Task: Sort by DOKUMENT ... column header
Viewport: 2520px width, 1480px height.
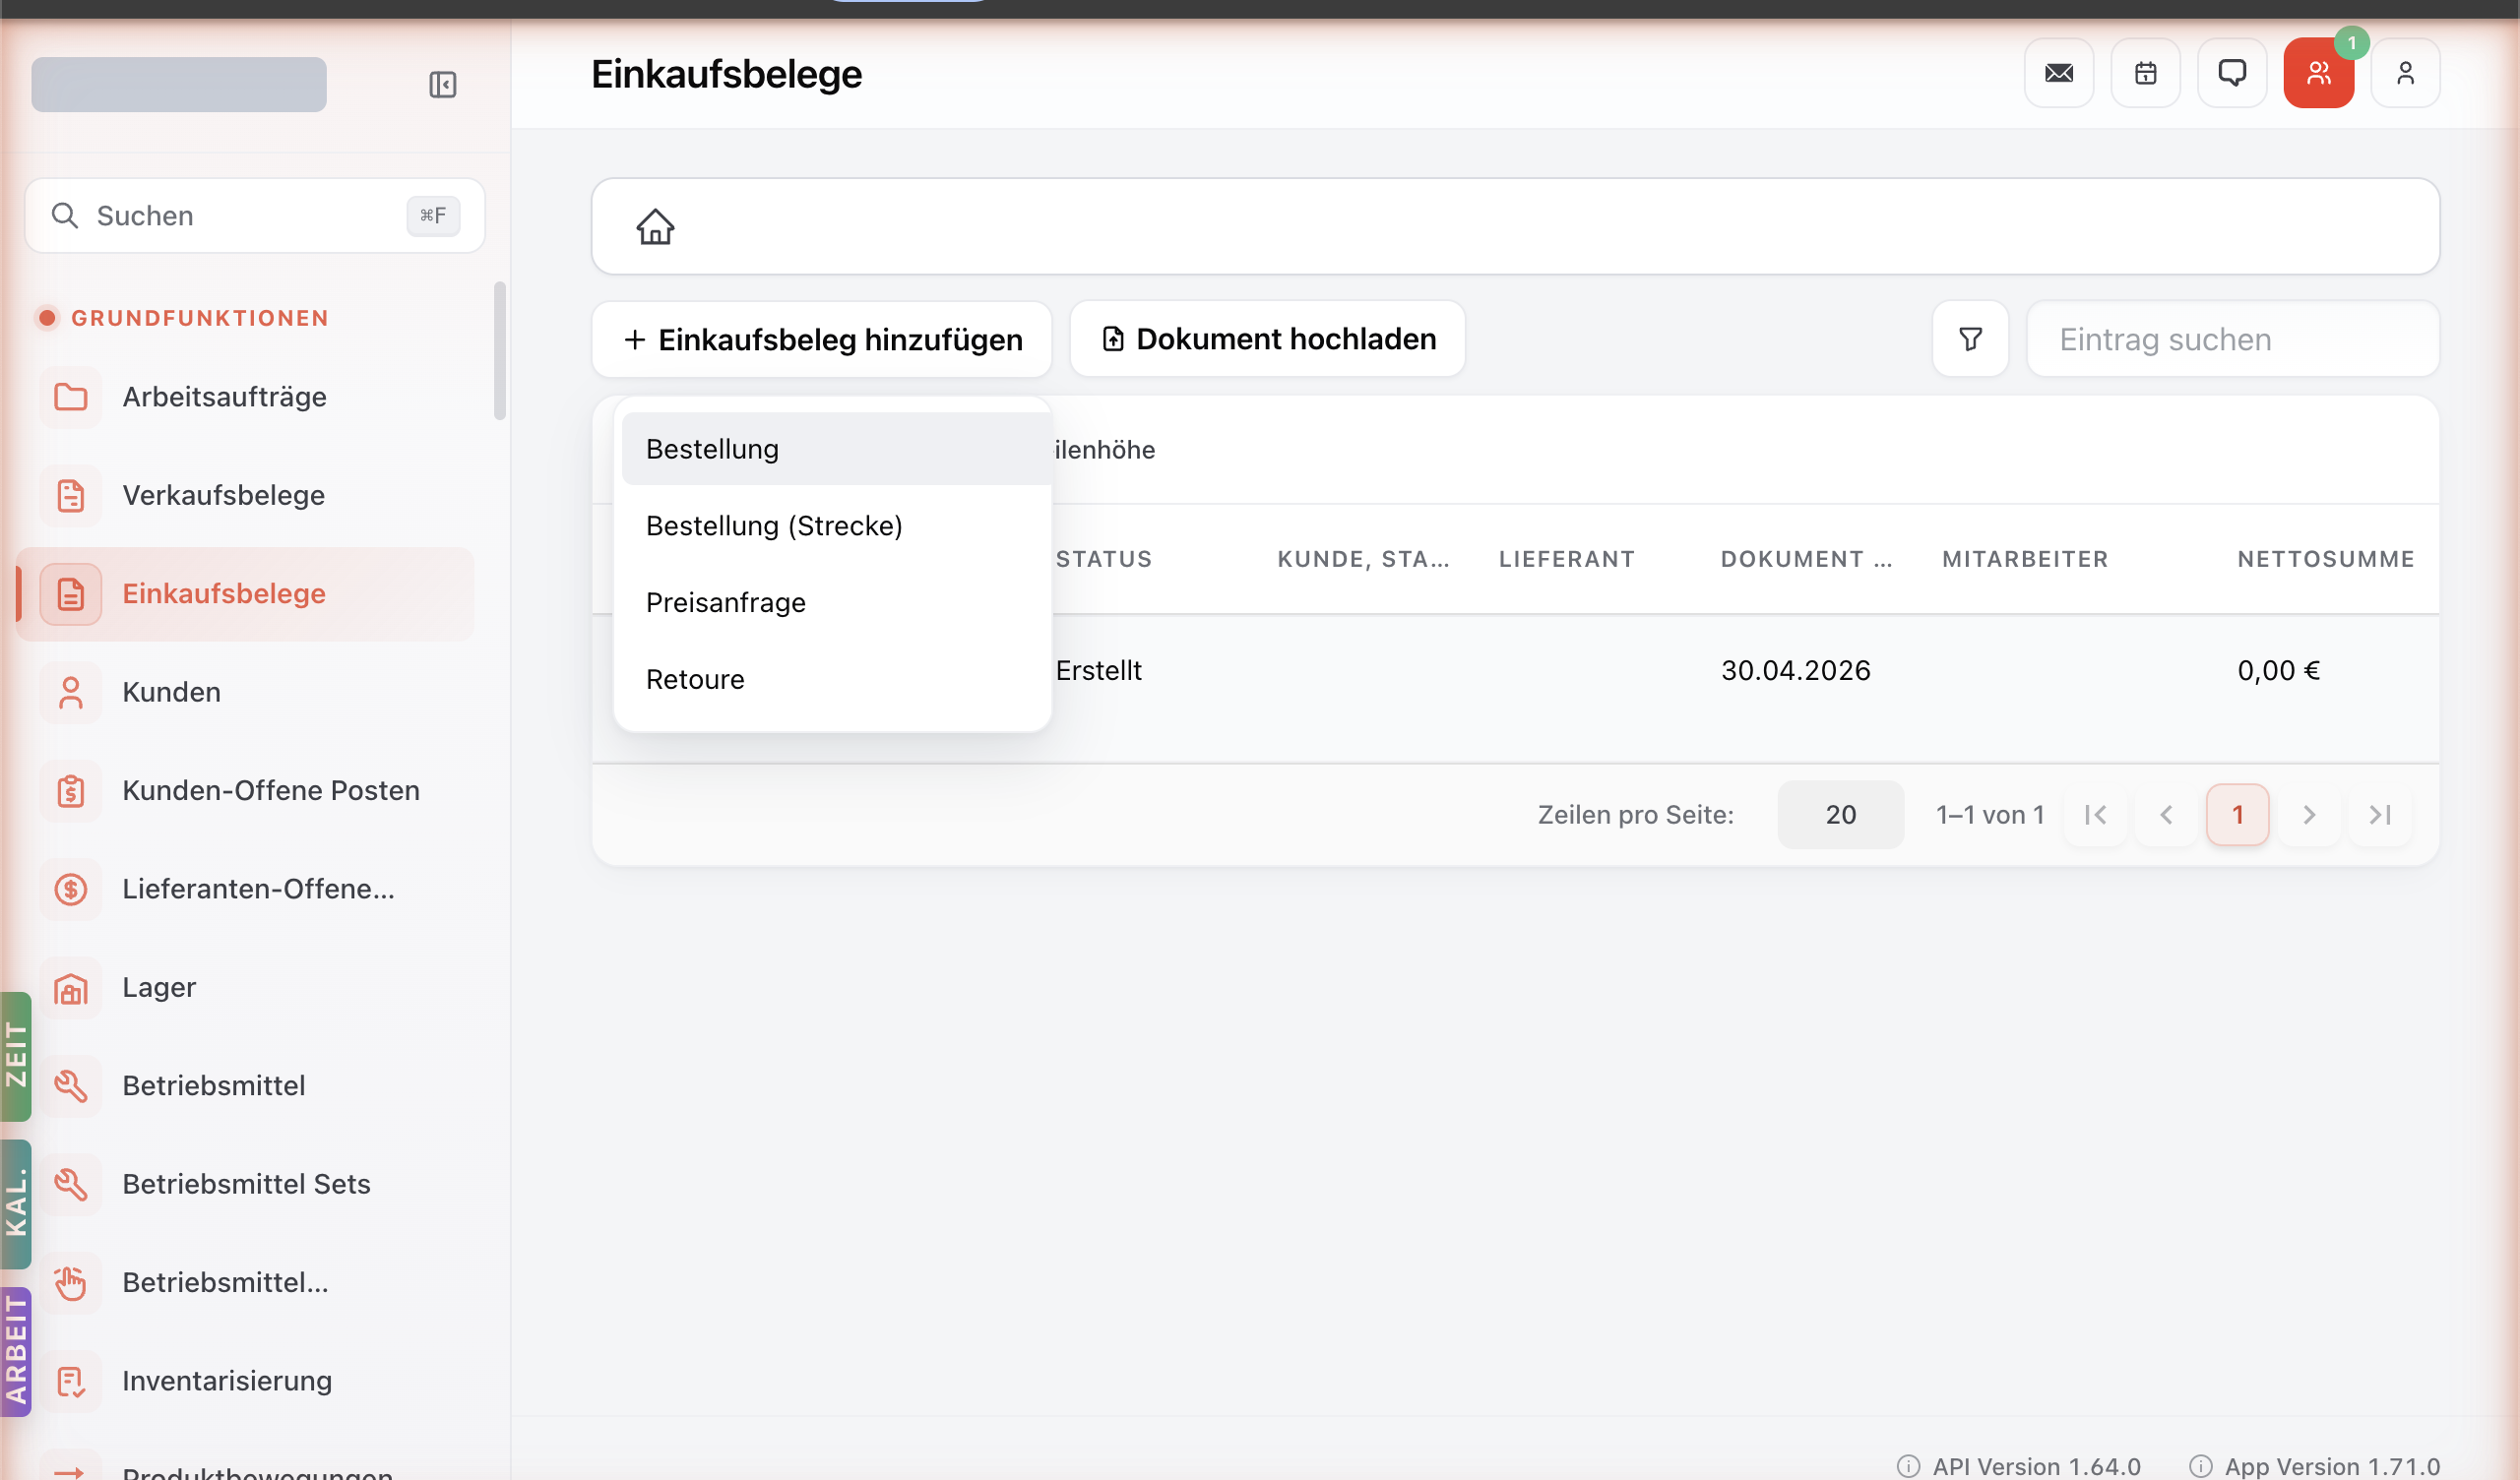Action: pyautogui.click(x=1806, y=559)
